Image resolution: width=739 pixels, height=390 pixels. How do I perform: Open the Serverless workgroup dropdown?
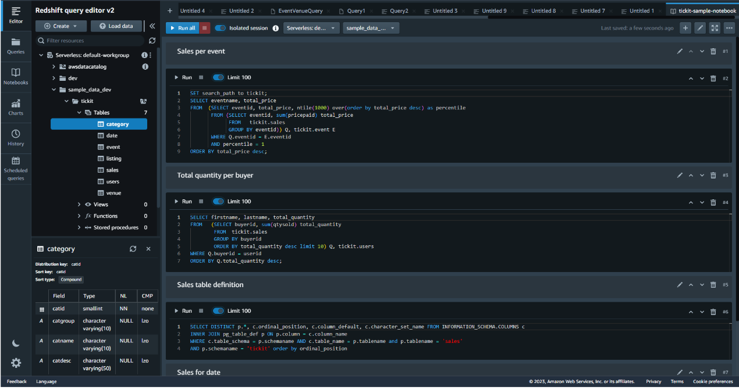[311, 28]
